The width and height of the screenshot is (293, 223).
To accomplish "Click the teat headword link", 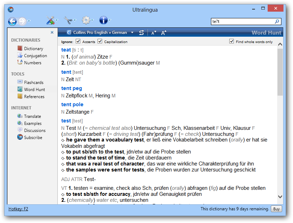I will pyautogui.click(x=66, y=50).
